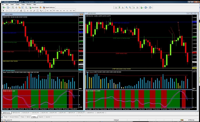Click the zoom out magnifier icon
The image size is (200, 122).
[x=130, y=7]
